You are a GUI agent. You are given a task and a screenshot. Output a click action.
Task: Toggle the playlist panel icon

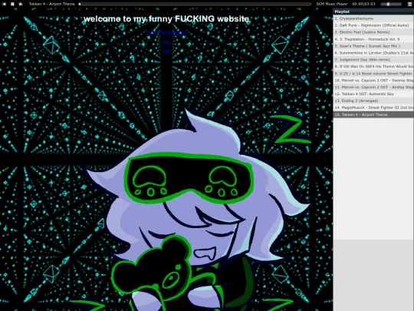click(x=409, y=4)
